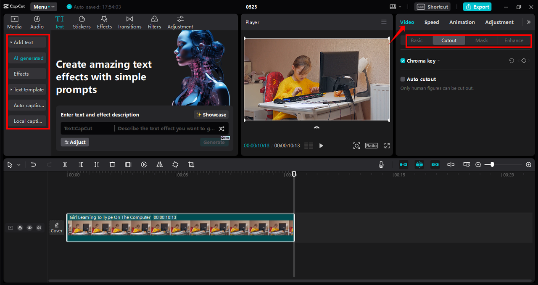Click the Delete trash icon in timeline toolbar
This screenshot has width=538, height=285.
pos(112,165)
